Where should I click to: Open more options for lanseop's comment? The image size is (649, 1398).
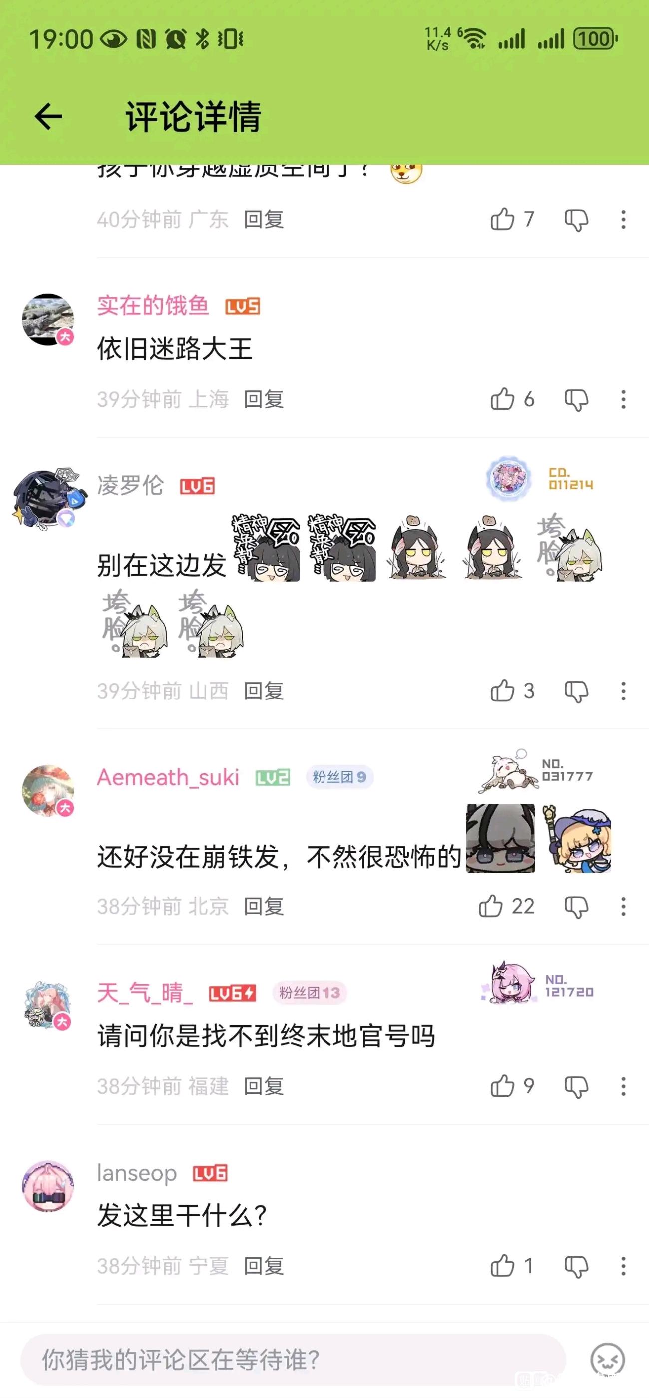pos(623,1266)
